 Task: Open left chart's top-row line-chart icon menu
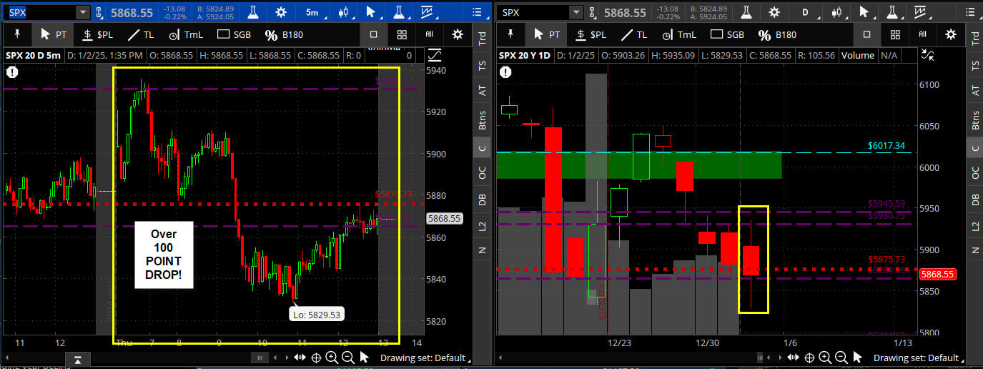429,12
